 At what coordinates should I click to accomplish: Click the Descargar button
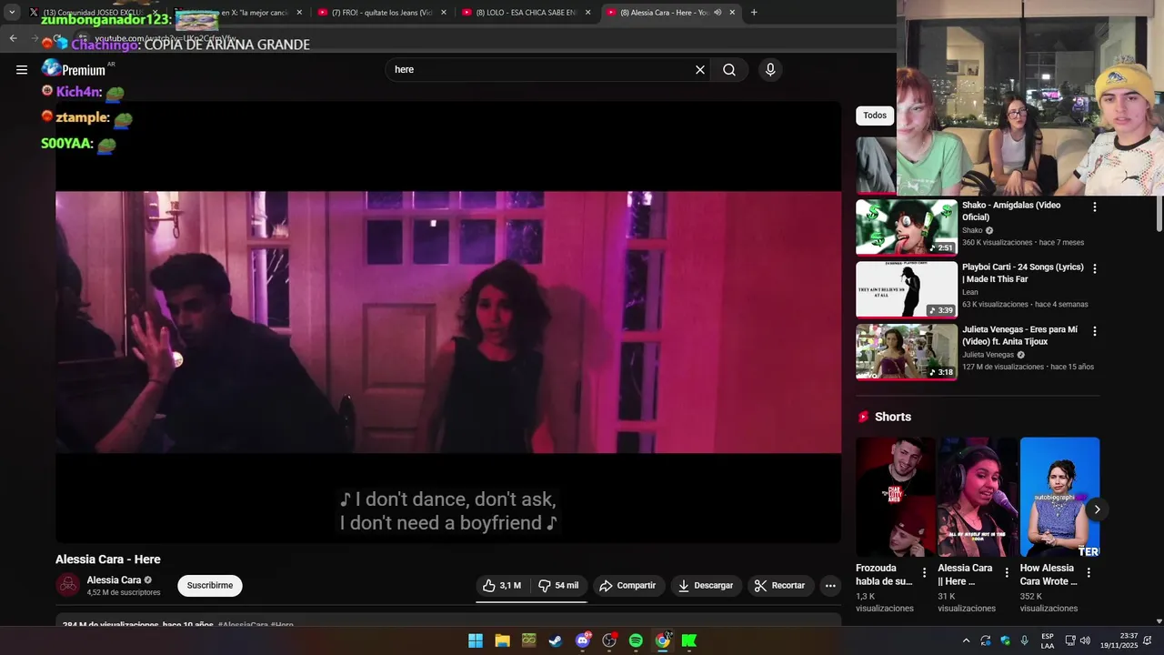click(706, 586)
